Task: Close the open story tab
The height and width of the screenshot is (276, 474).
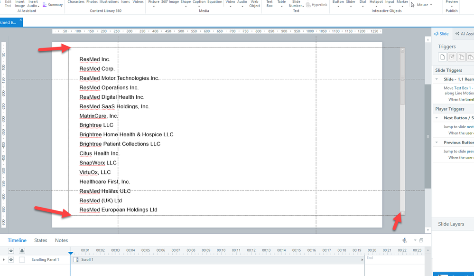Action: [20, 20]
